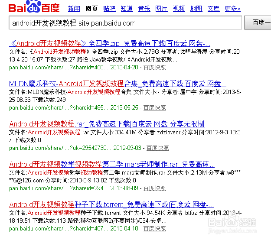The width and height of the screenshot is (271, 240).
Task: Open 百度快照 for the 2013-04-18 result
Action: pyautogui.click(x=155, y=228)
